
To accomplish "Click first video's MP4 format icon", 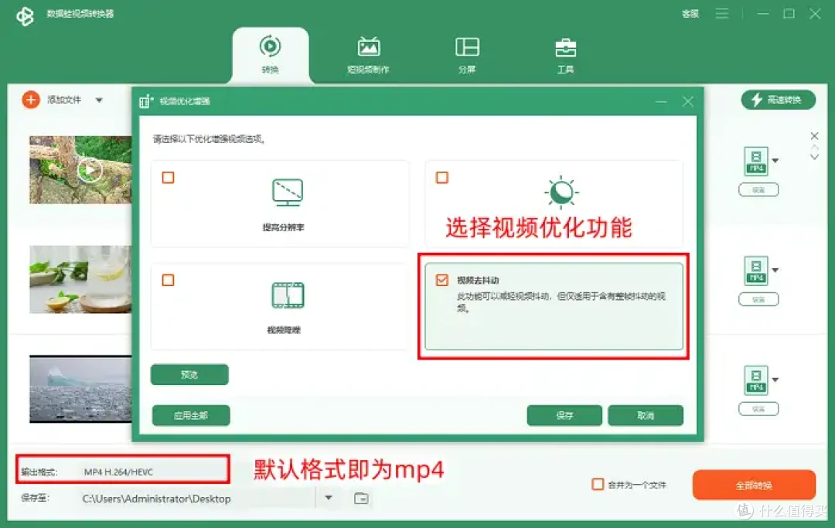I will [x=756, y=161].
